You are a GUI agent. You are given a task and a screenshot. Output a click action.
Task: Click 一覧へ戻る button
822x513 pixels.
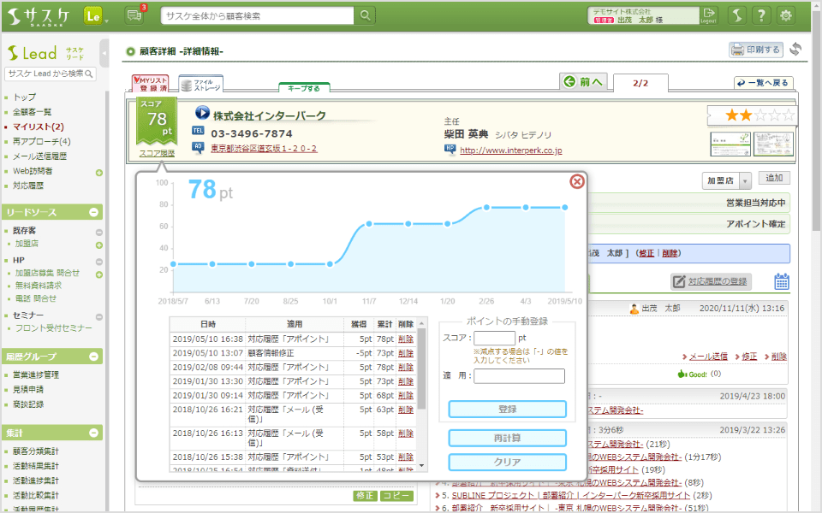pyautogui.click(x=763, y=83)
